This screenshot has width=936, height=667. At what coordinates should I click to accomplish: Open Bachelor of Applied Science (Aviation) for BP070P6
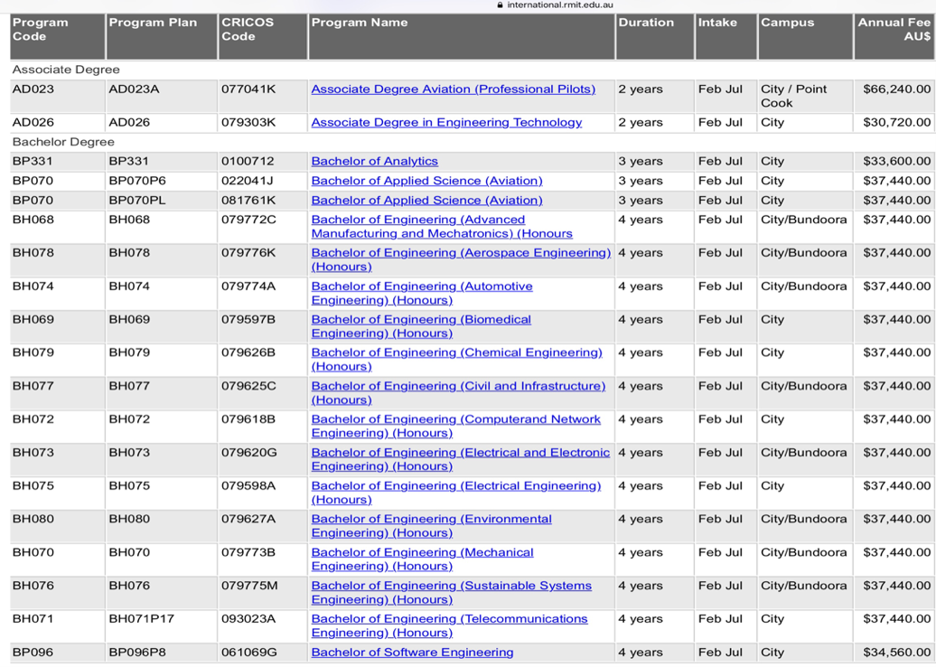(426, 181)
